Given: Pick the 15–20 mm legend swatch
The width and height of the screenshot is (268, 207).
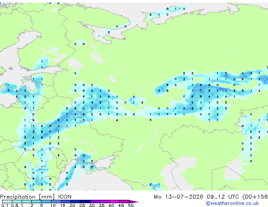Looking at the screenshot, I should pos(66,202).
